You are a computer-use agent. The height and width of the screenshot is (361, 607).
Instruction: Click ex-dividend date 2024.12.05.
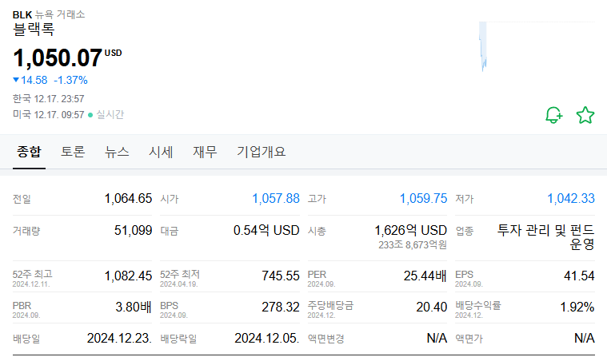coord(267,339)
